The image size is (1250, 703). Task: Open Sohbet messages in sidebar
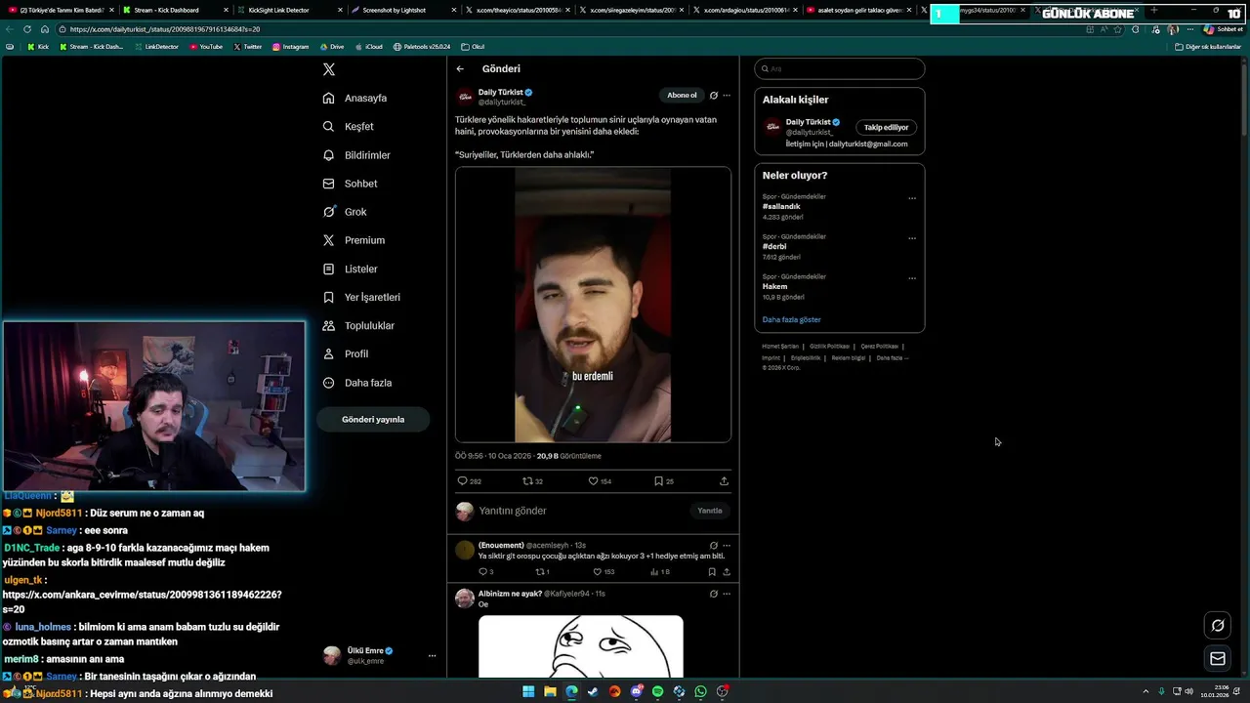(x=350, y=184)
